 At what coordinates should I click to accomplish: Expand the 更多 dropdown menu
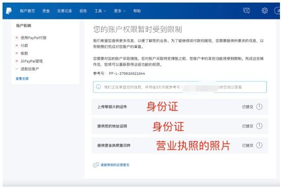coord(119,11)
